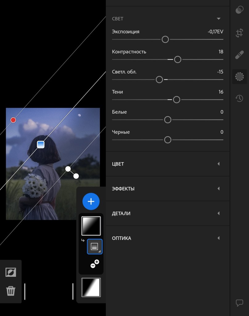Select the bottom mask thumbnail
The height and width of the screenshot is (316, 249).
click(91, 287)
